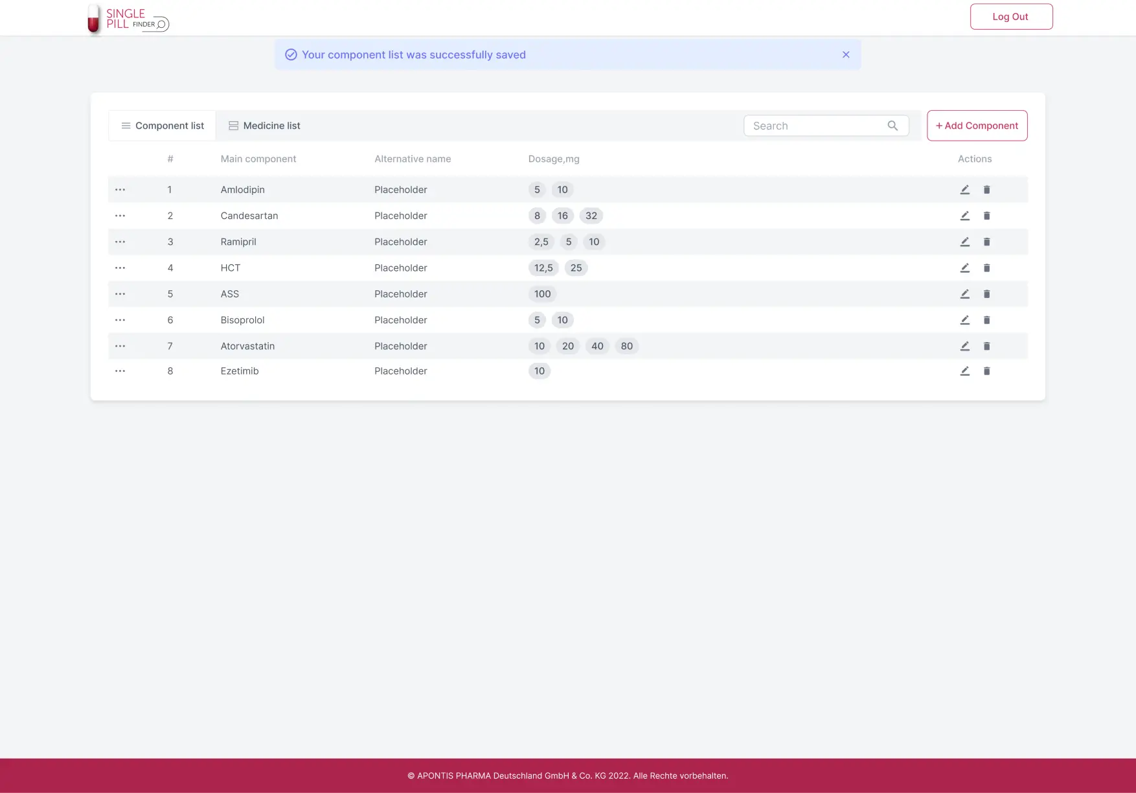Edit the Amlodipin component entry
1136x793 pixels.
[x=964, y=189]
